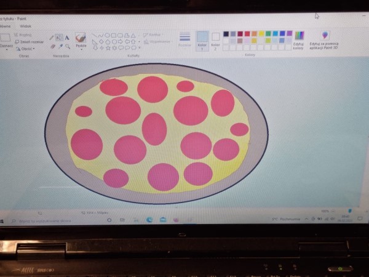Activate the Kolor 1 foreground color
Image resolution: width=369 pixels, height=277 pixels.
[x=202, y=41]
